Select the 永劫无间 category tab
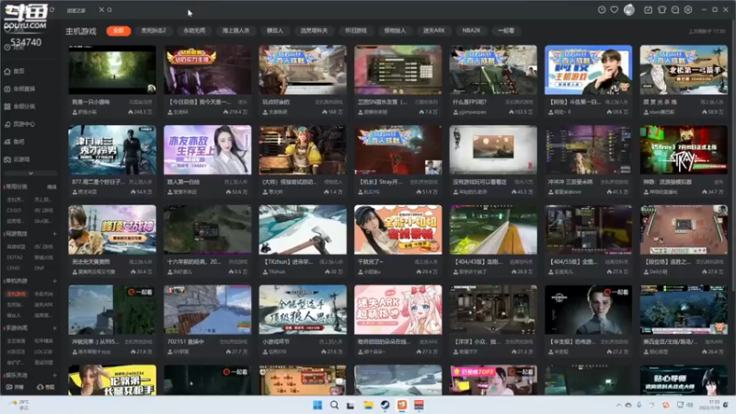Screen dimensions: 736x414 pos(194,30)
